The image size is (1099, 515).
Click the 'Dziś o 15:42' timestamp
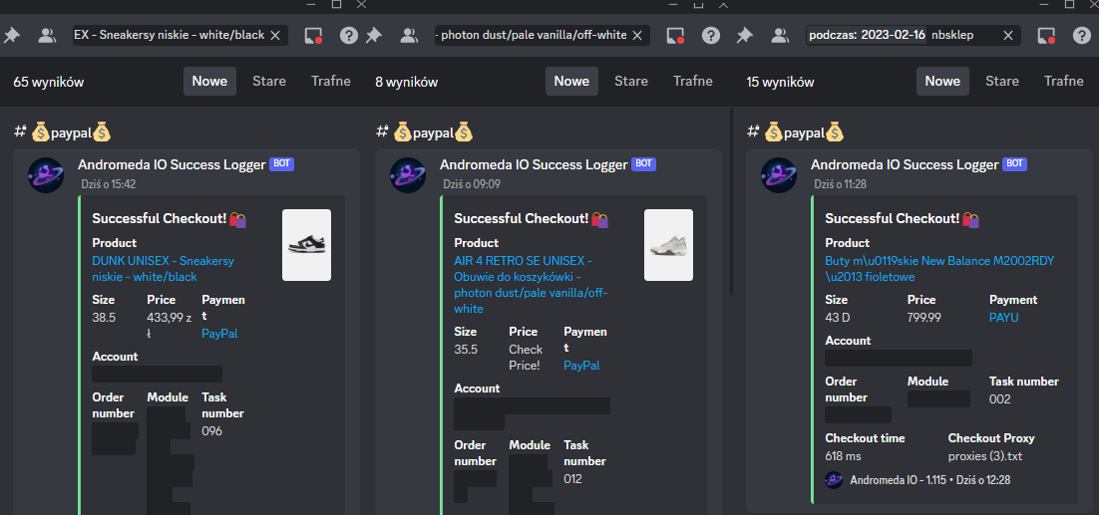point(109,184)
